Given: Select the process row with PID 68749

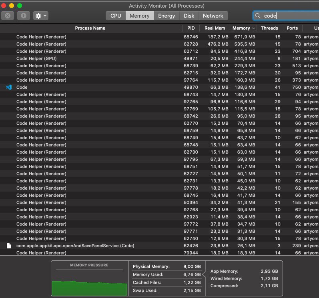Looking at the screenshot, I should pos(159,138).
